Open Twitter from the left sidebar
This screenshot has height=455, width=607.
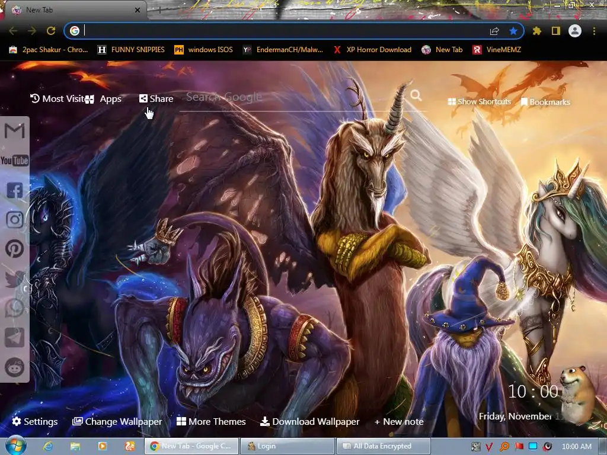15,278
